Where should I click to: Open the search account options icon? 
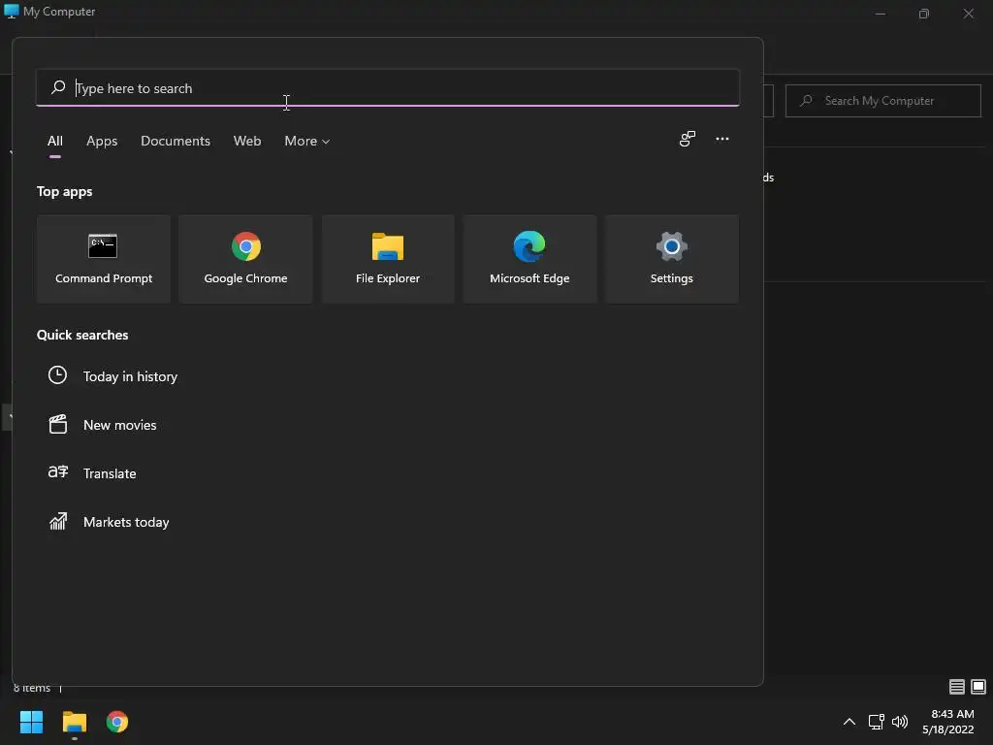coord(688,139)
